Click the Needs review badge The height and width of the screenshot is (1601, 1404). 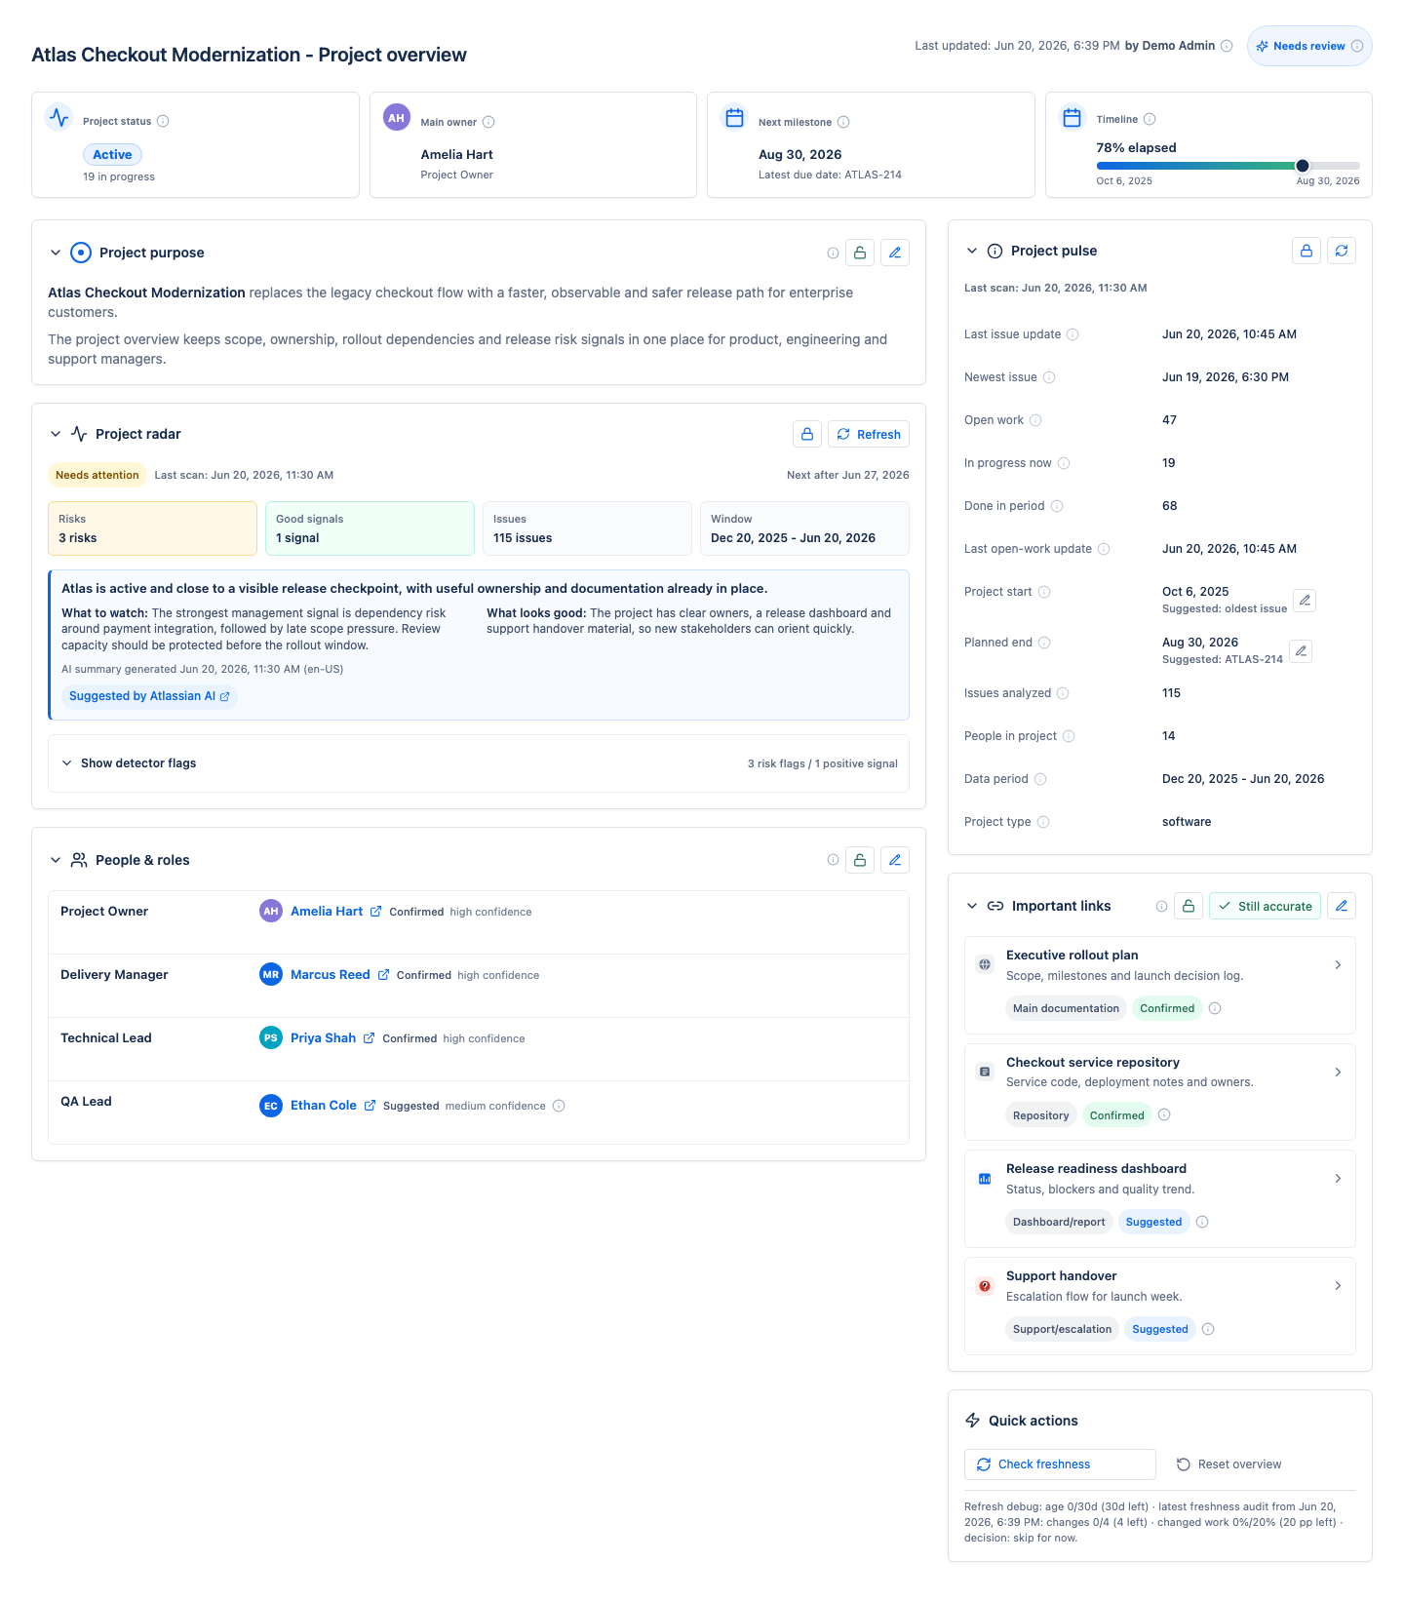click(1309, 46)
